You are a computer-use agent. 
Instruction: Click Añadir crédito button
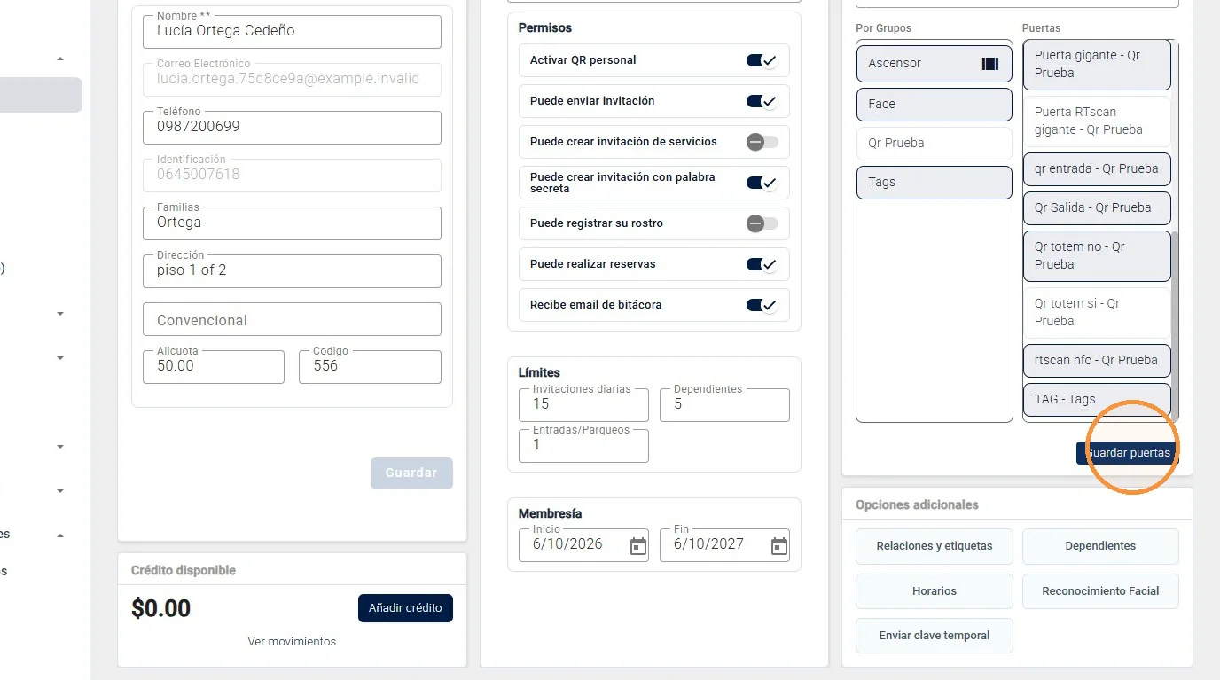(405, 608)
